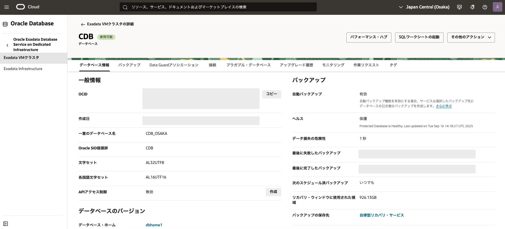Viewport: 505px width, 229px height.
Task: Expand the Japan Central (Osaka) region selector
Action: [x=424, y=7]
